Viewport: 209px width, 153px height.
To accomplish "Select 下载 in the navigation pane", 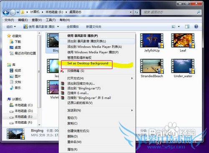I will 15,42.
